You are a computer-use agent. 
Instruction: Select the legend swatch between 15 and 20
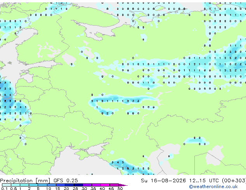[x=61, y=185]
